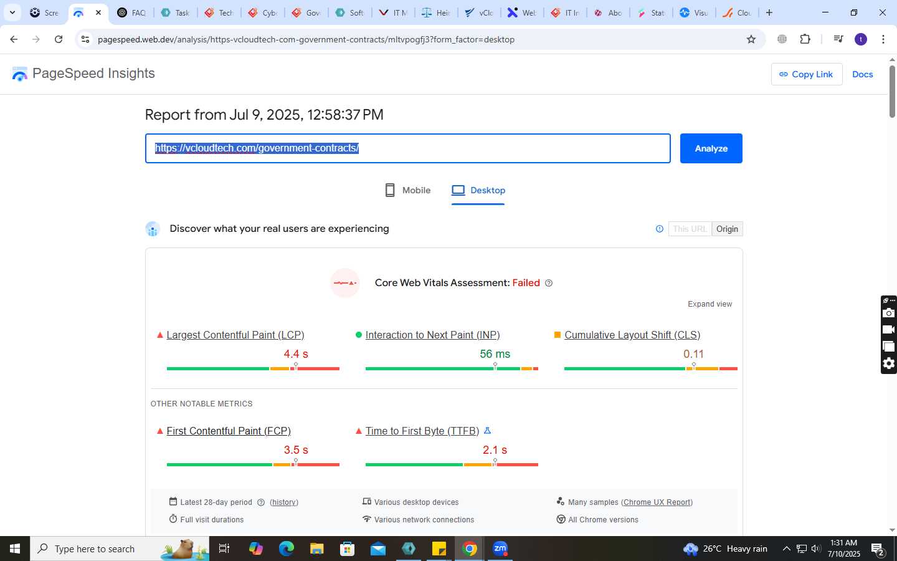This screenshot has height=561, width=897.
Task: Bookmark this page with star icon
Action: pos(751,39)
